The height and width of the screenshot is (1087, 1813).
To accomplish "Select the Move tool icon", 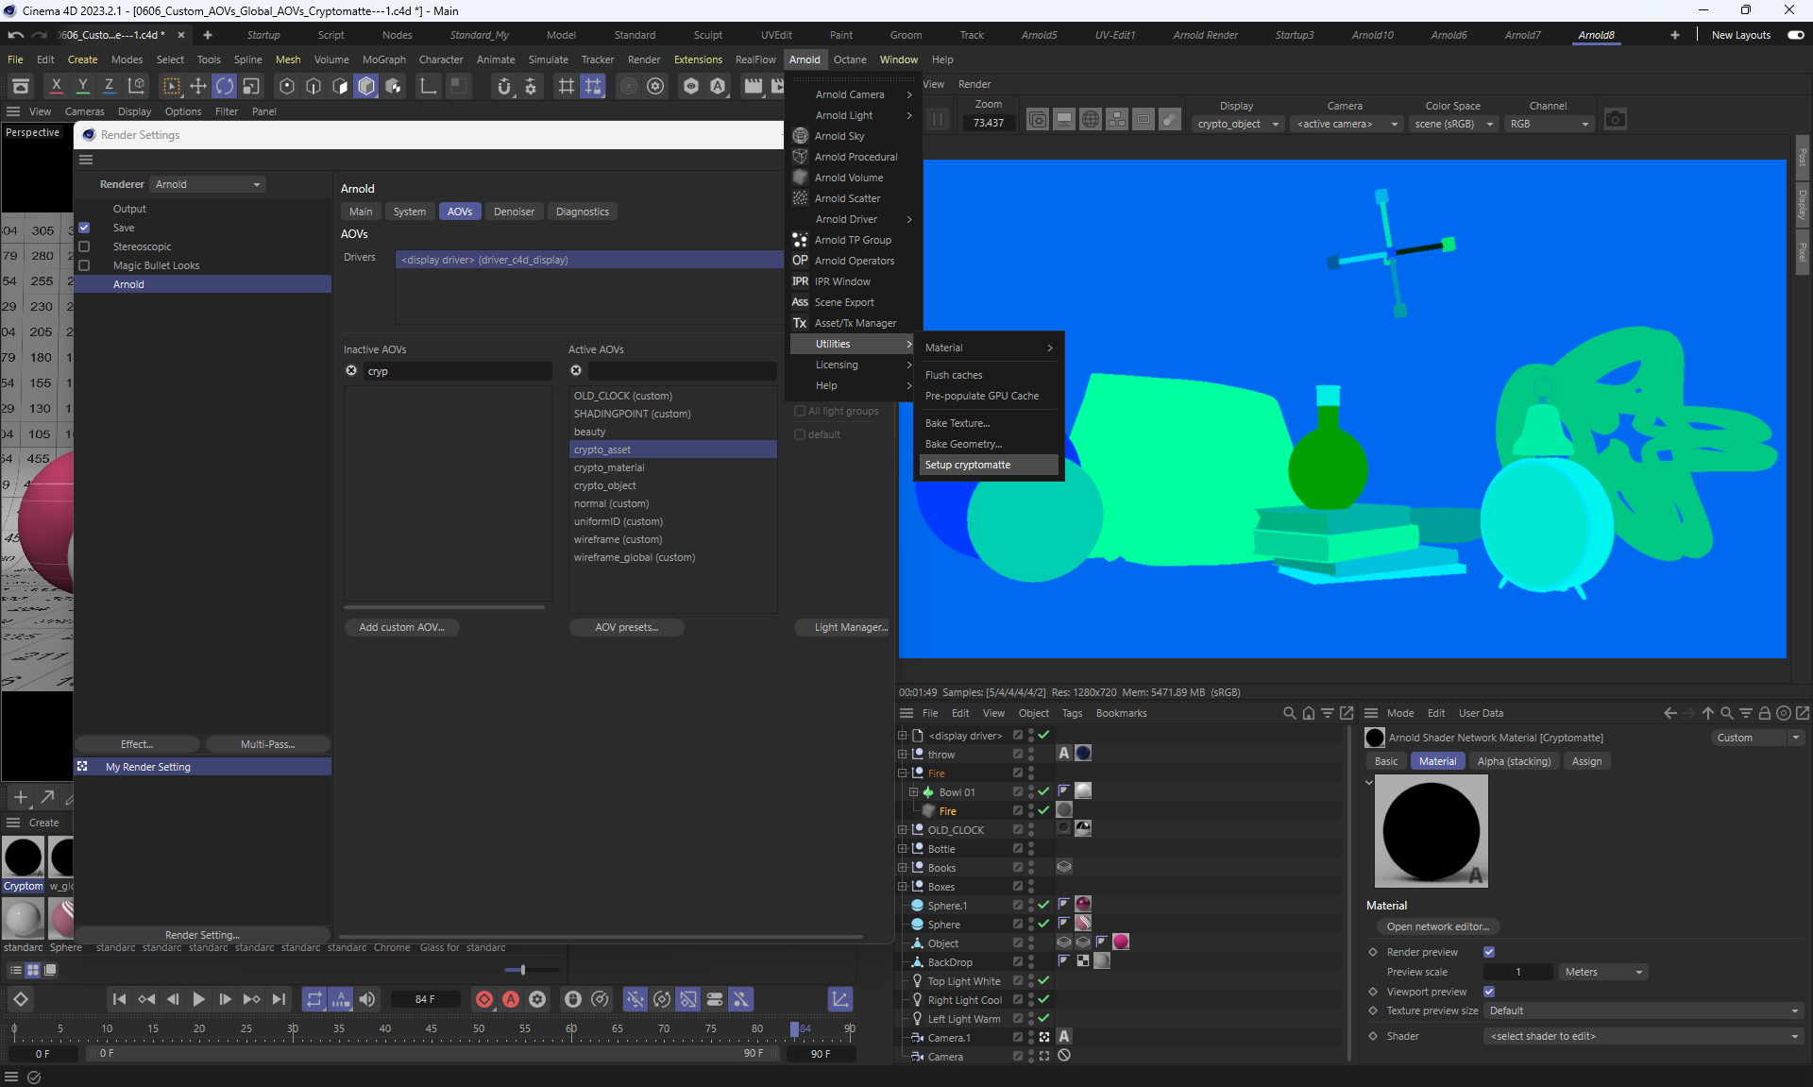I will point(198,86).
